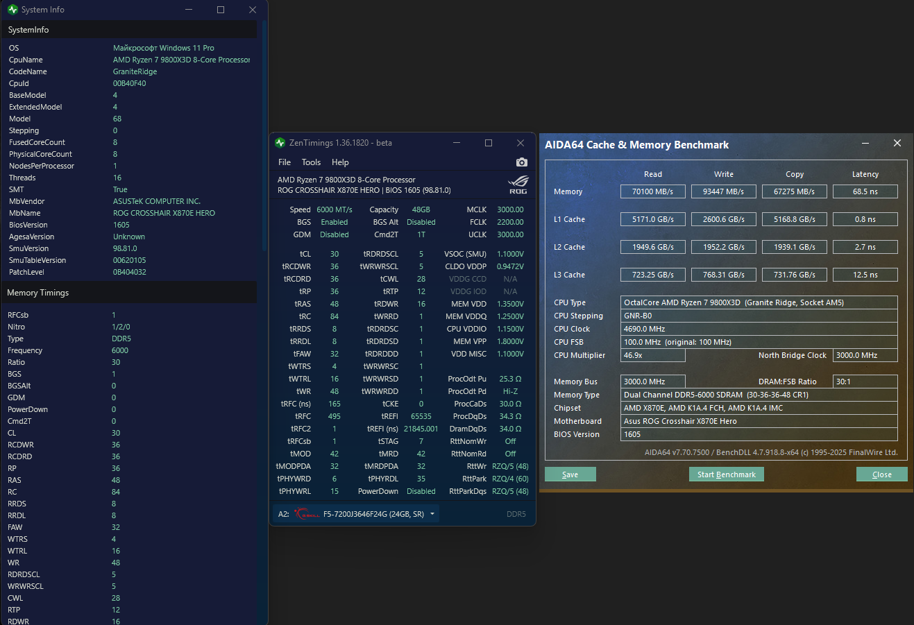Viewport: 914px width, 625px height.
Task: Click the Latency column header in AIDA64
Action: 865,174
